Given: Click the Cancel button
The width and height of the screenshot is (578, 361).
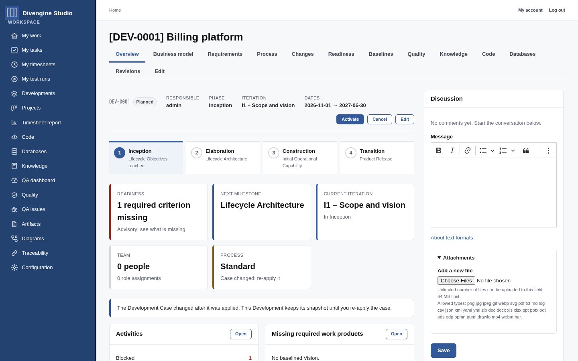Looking at the screenshot, I should 380,119.
